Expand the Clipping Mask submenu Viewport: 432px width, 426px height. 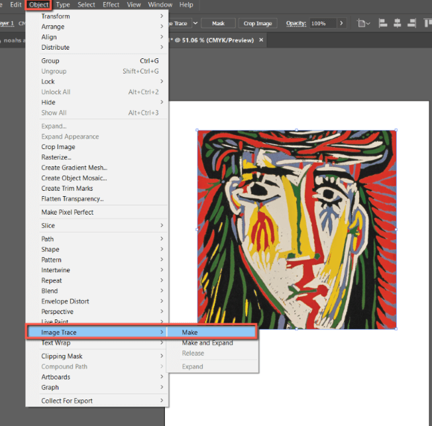click(x=97, y=356)
